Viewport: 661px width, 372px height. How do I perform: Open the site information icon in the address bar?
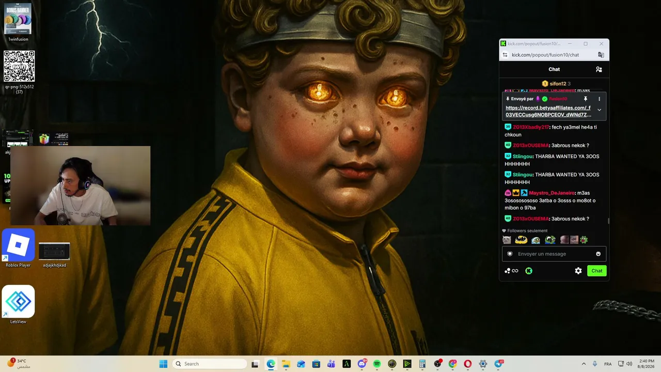pos(505,55)
